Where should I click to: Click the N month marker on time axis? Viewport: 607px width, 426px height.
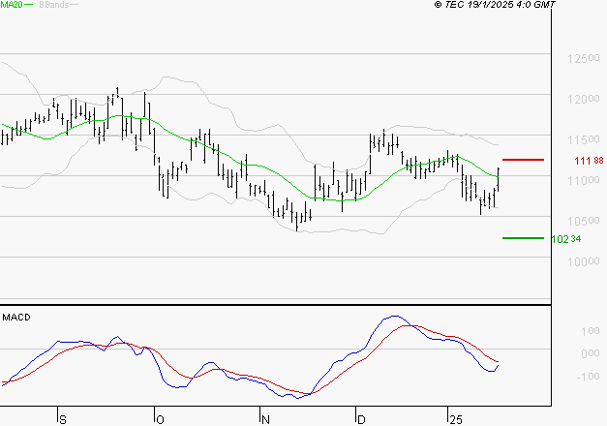(x=265, y=420)
